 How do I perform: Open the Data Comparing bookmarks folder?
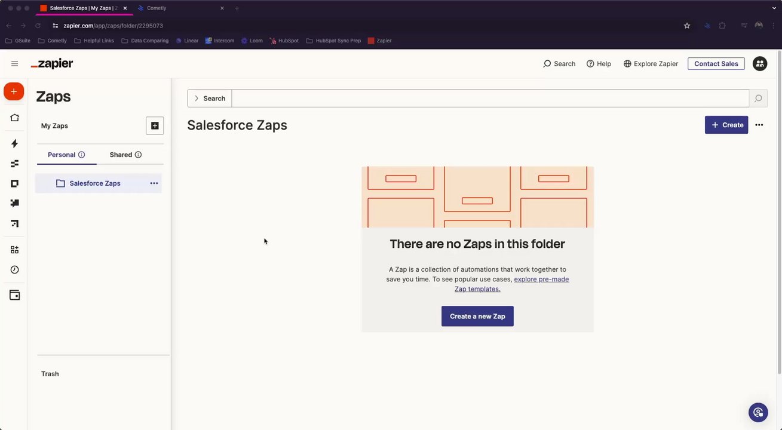[x=145, y=41]
